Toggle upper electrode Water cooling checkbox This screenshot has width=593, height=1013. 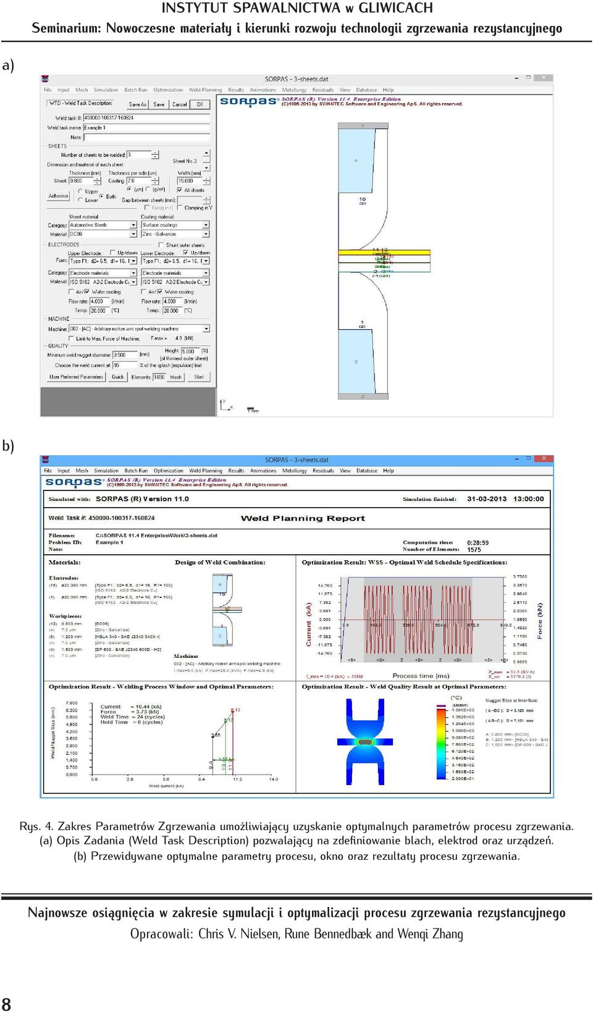pyautogui.click(x=87, y=292)
